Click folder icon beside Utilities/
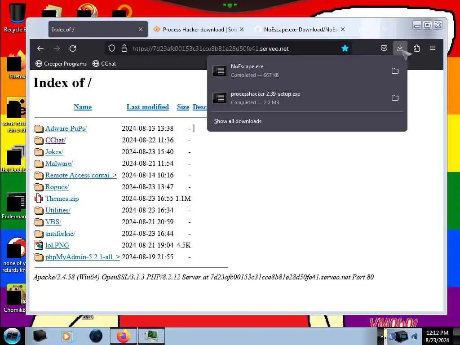Viewport: 460px width, 345px height. 39,210
